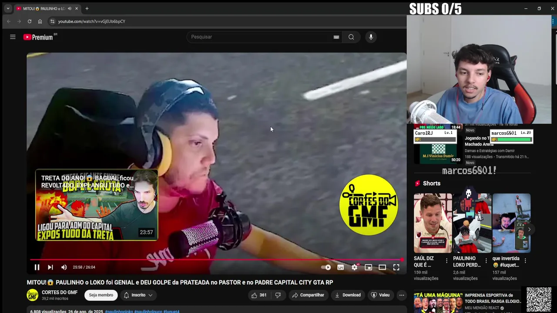Open the YouTube guide hamburger menu

tap(13, 37)
